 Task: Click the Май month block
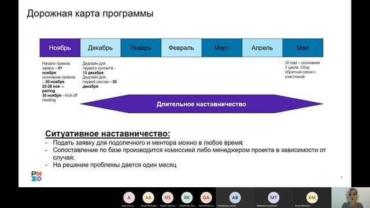point(303,48)
